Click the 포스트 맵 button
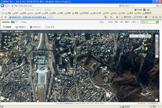 (x=50, y=27)
